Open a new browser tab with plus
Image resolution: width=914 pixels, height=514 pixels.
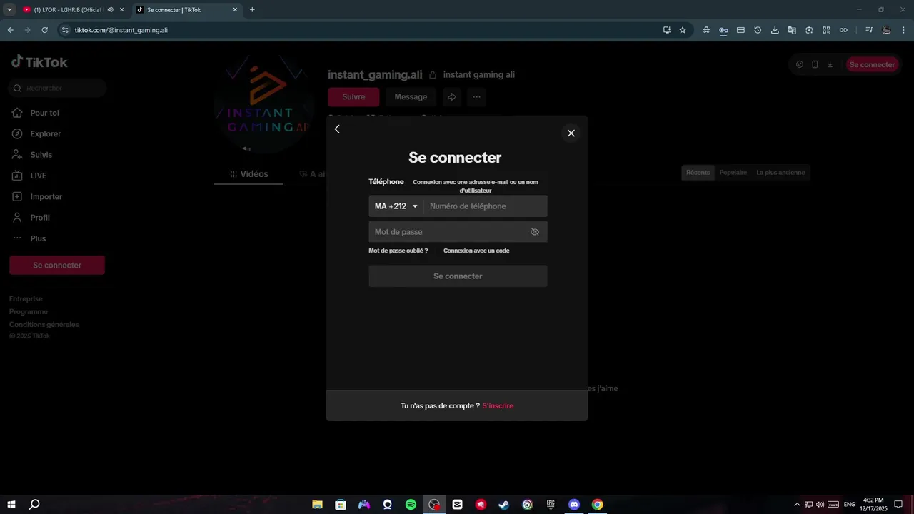tap(252, 10)
